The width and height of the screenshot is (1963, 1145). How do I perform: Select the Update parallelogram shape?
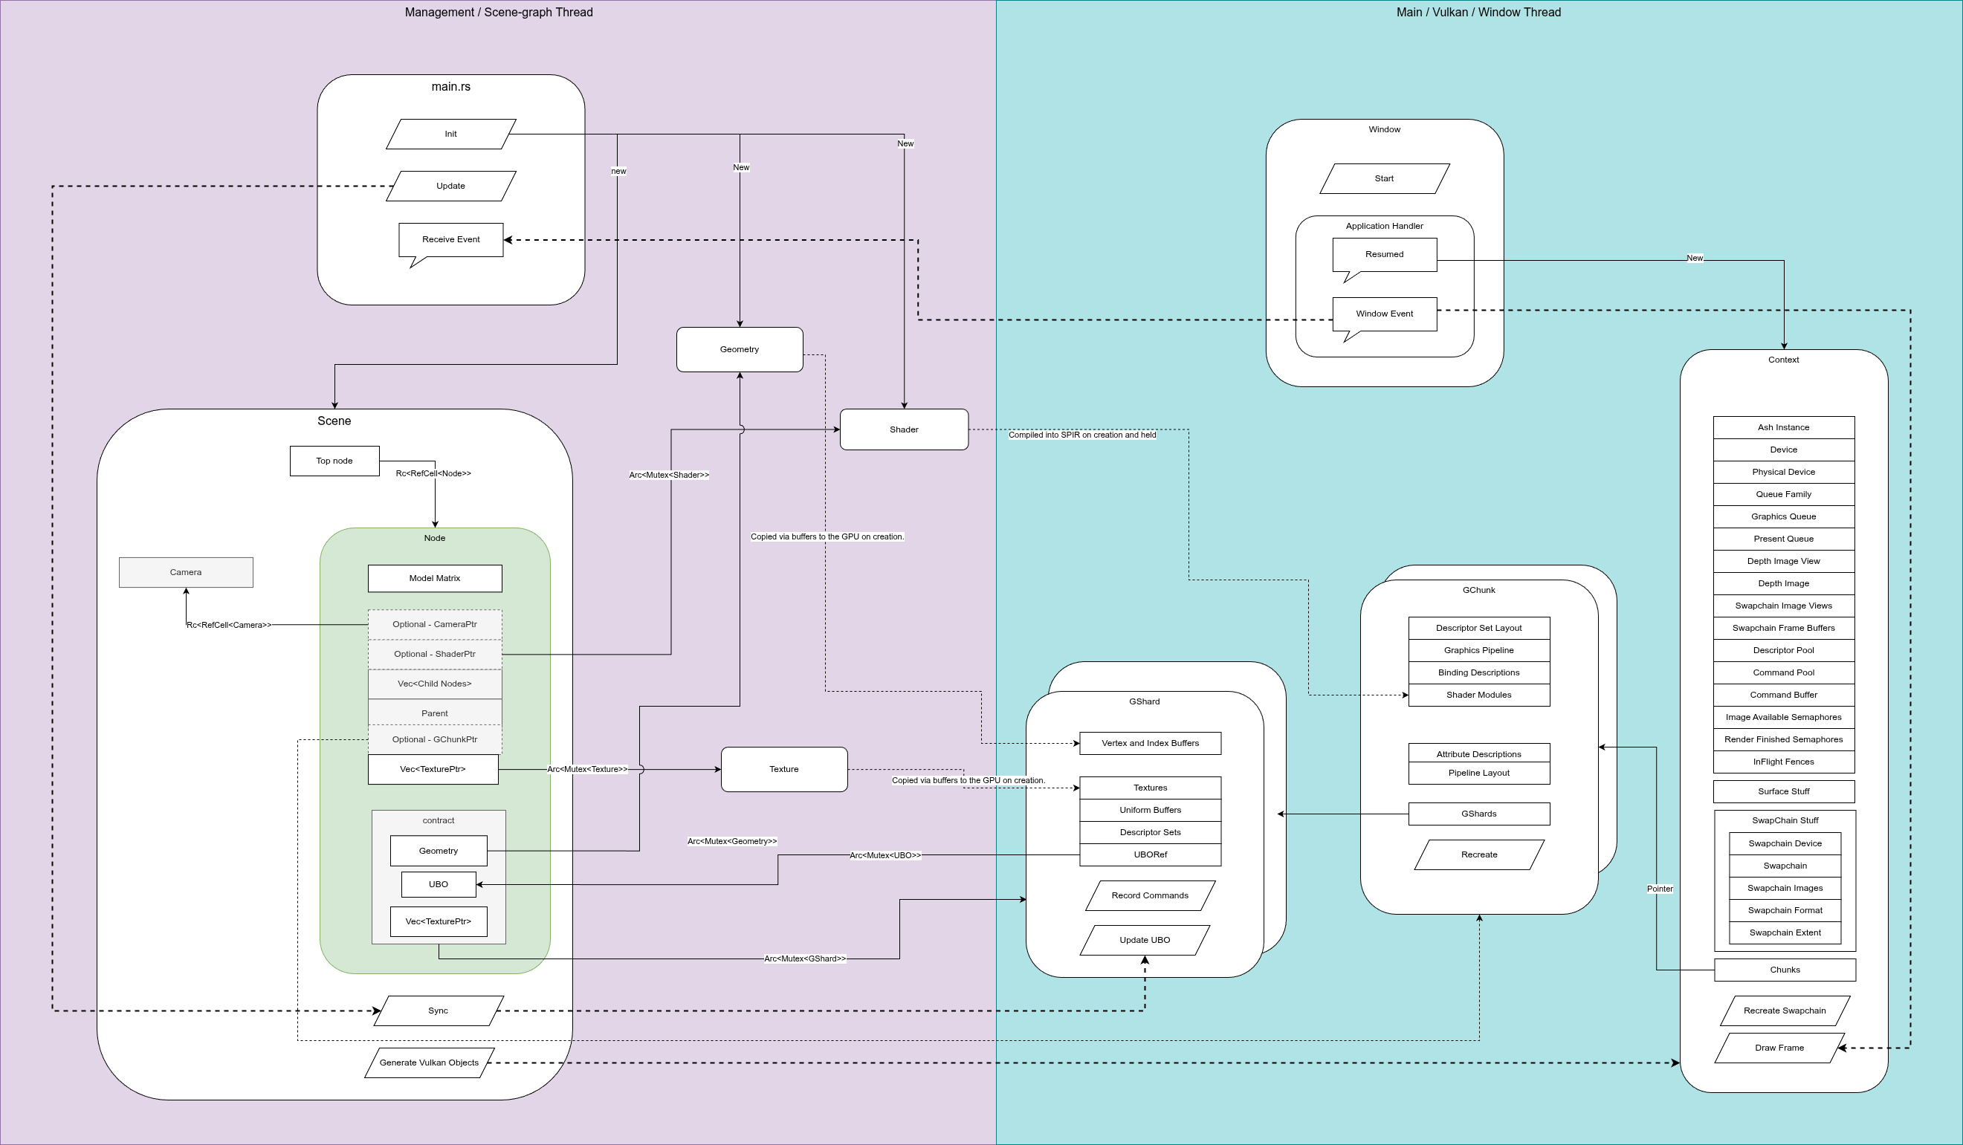tap(450, 186)
